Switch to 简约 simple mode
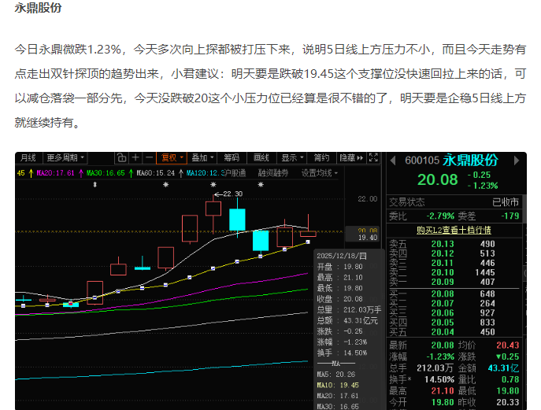This screenshot has height=410, width=541. tap(321, 158)
